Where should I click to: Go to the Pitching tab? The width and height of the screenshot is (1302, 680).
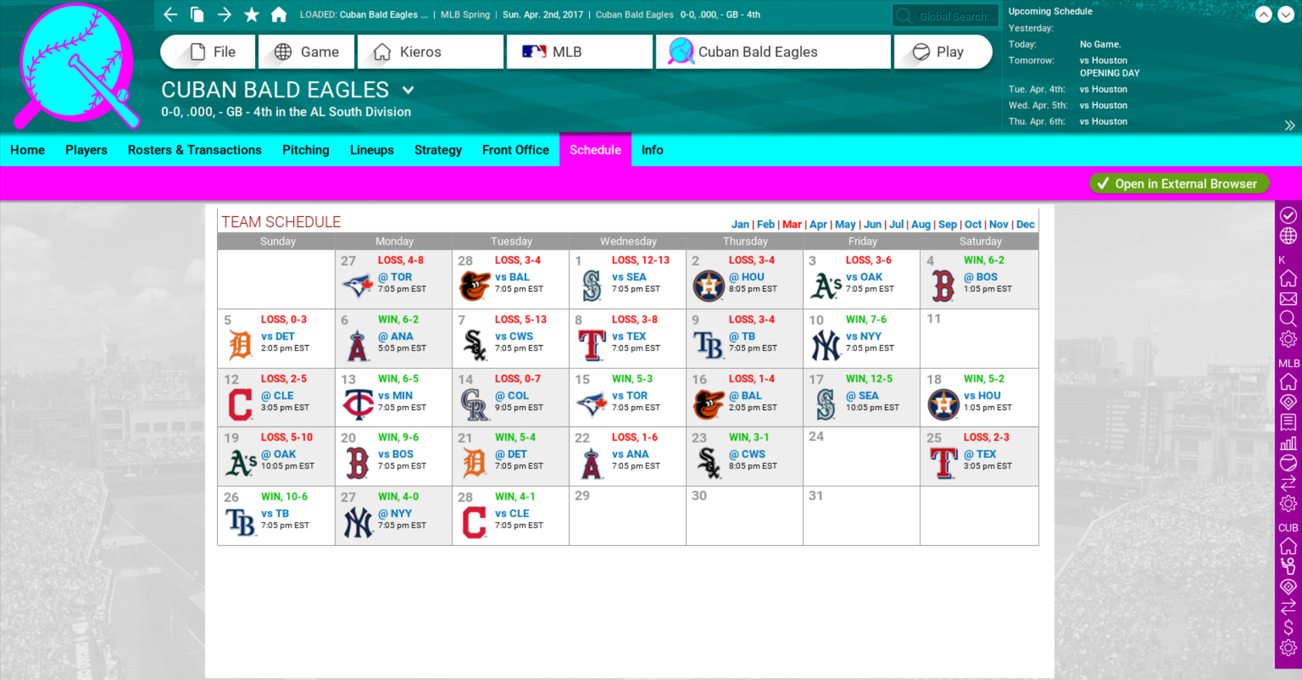pos(306,150)
